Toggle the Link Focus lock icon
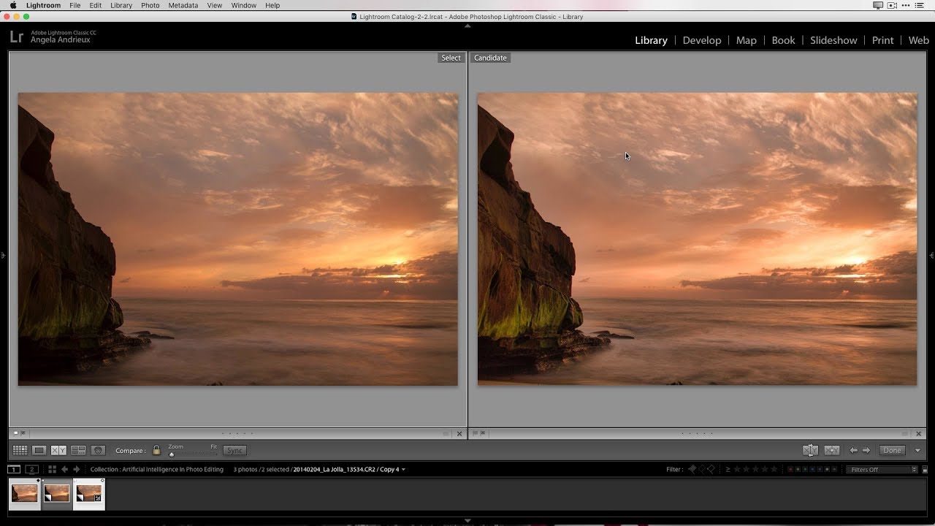This screenshot has height=526, width=935. (156, 450)
